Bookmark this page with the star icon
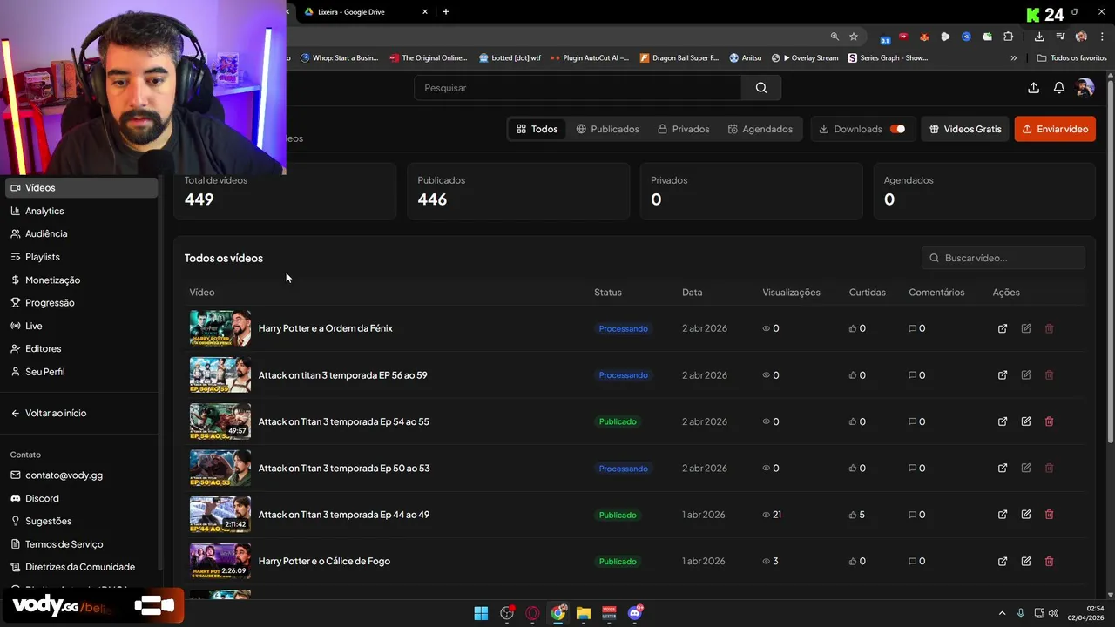 (x=854, y=37)
